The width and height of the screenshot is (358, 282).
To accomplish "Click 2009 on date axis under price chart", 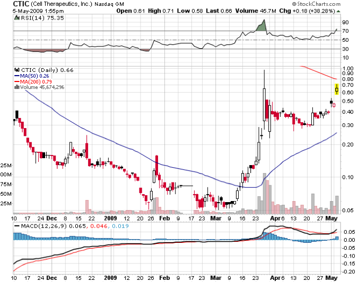I will coord(110,218).
